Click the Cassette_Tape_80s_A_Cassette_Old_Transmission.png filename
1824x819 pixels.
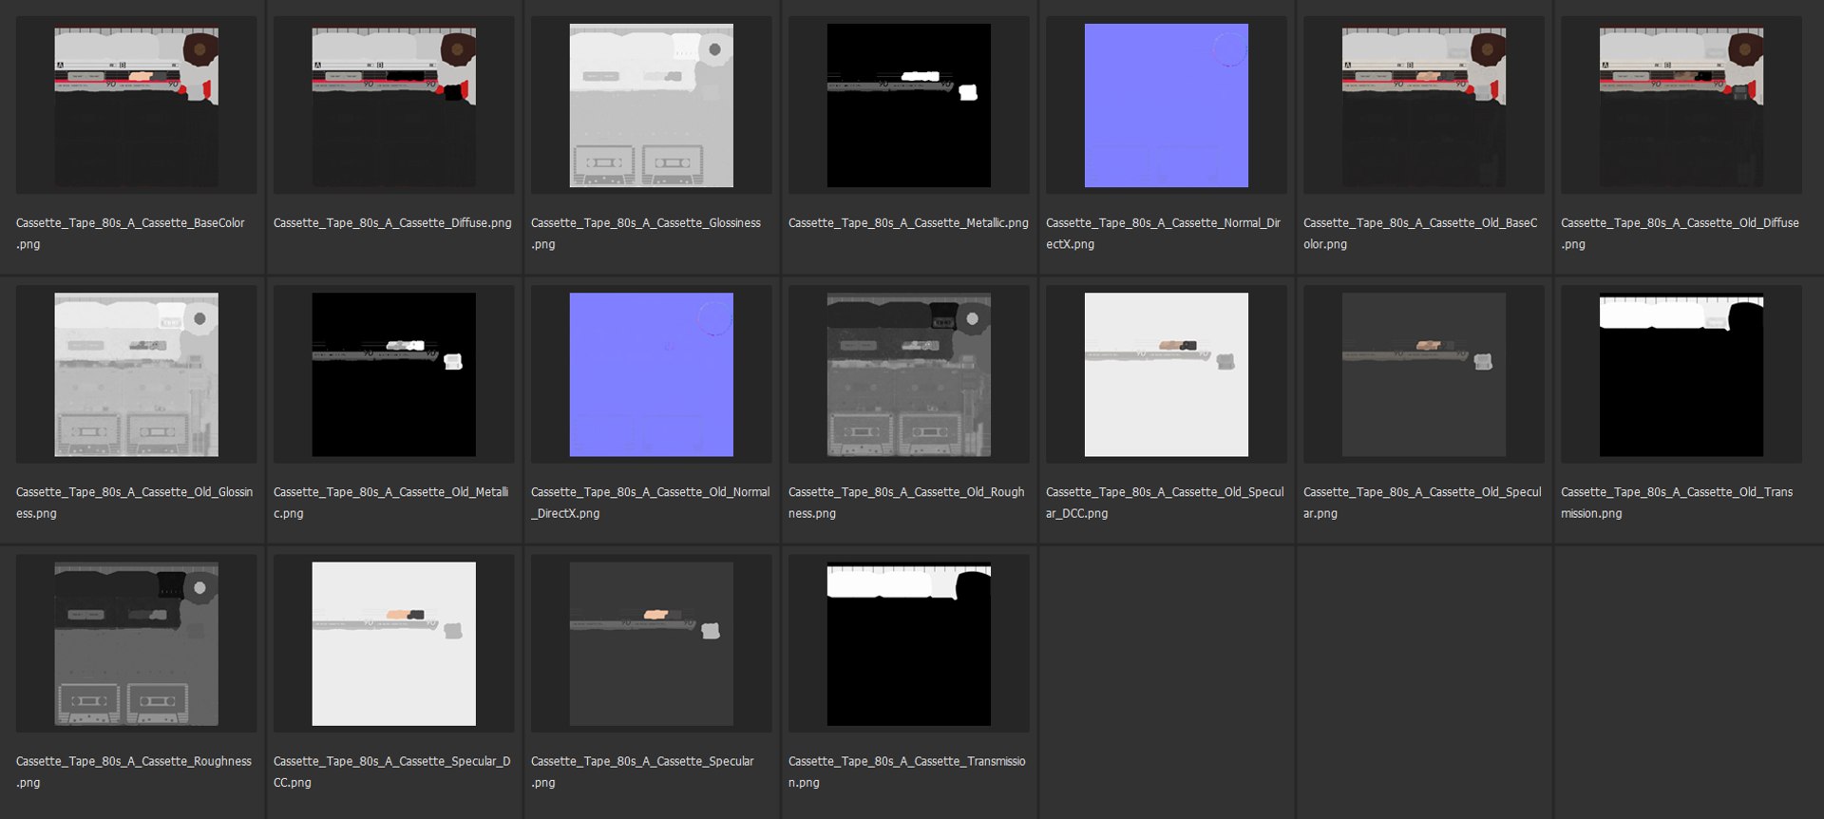(x=1677, y=503)
